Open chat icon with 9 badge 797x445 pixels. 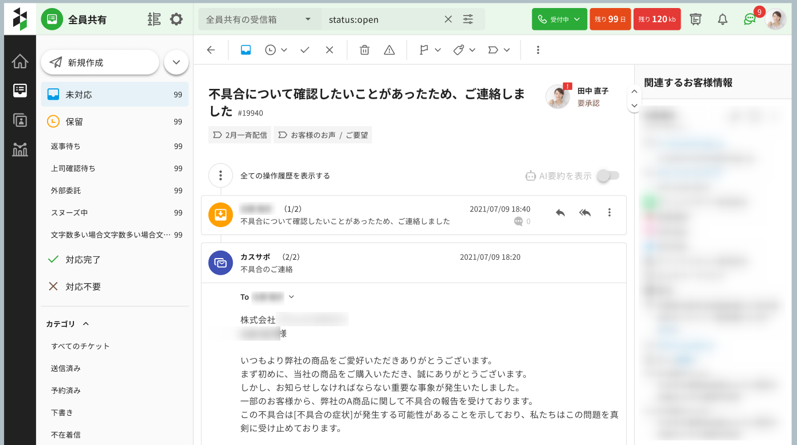(749, 19)
